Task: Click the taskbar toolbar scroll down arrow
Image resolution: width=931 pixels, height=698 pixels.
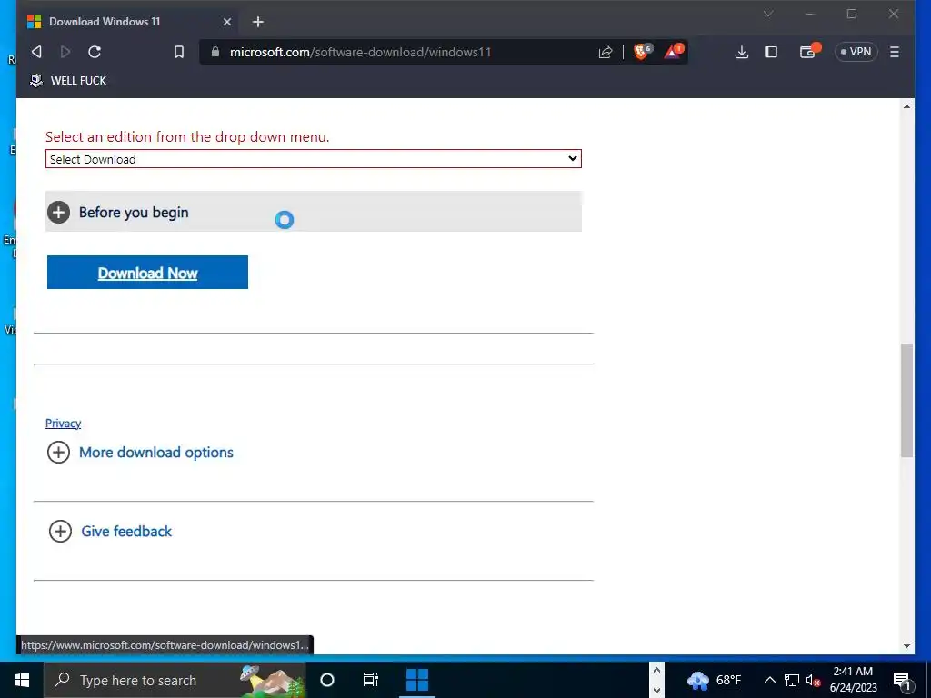Action: 656,690
